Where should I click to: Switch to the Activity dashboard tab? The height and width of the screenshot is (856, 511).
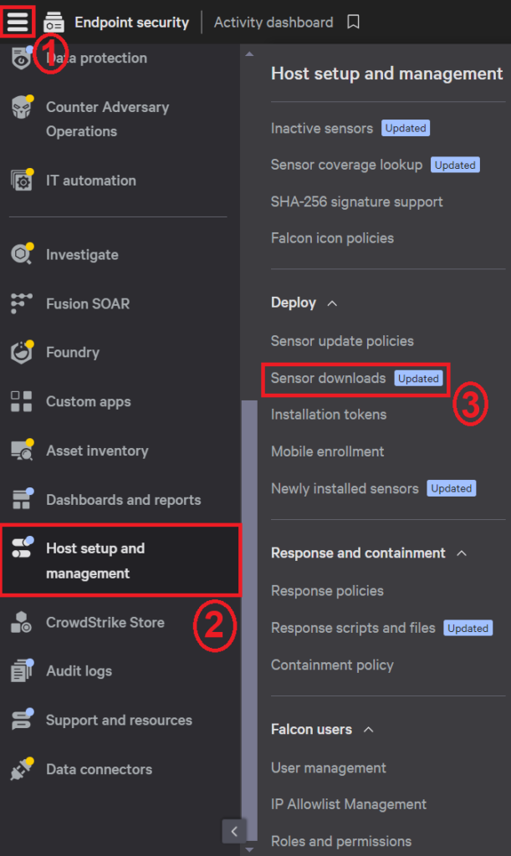tap(273, 23)
